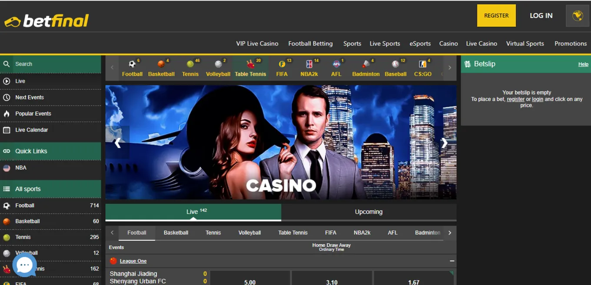Open the Betslip Help link
Image resolution: width=591 pixels, height=285 pixels.
point(583,64)
